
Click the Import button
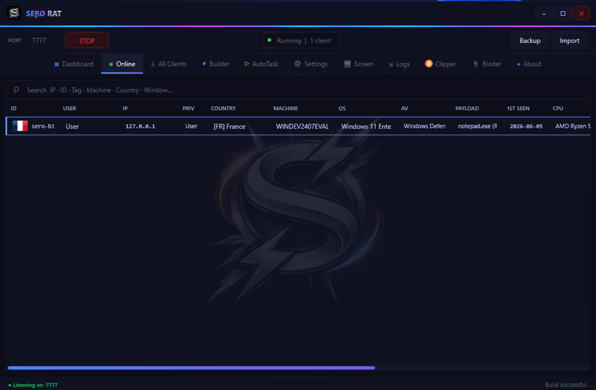(570, 40)
